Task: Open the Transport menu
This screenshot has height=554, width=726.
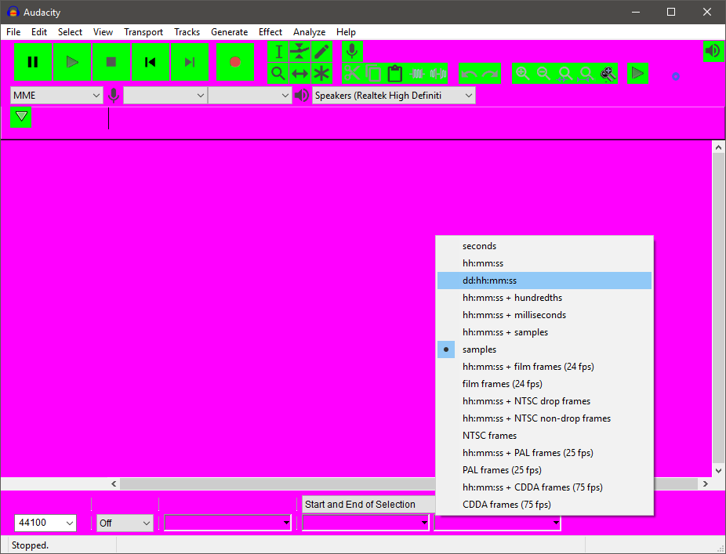Action: point(143,32)
